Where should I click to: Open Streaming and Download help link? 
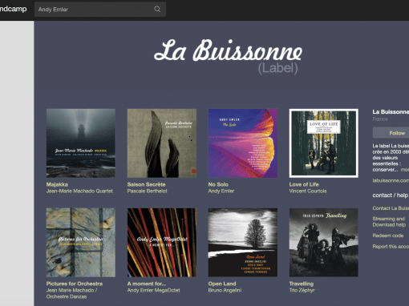click(x=389, y=222)
